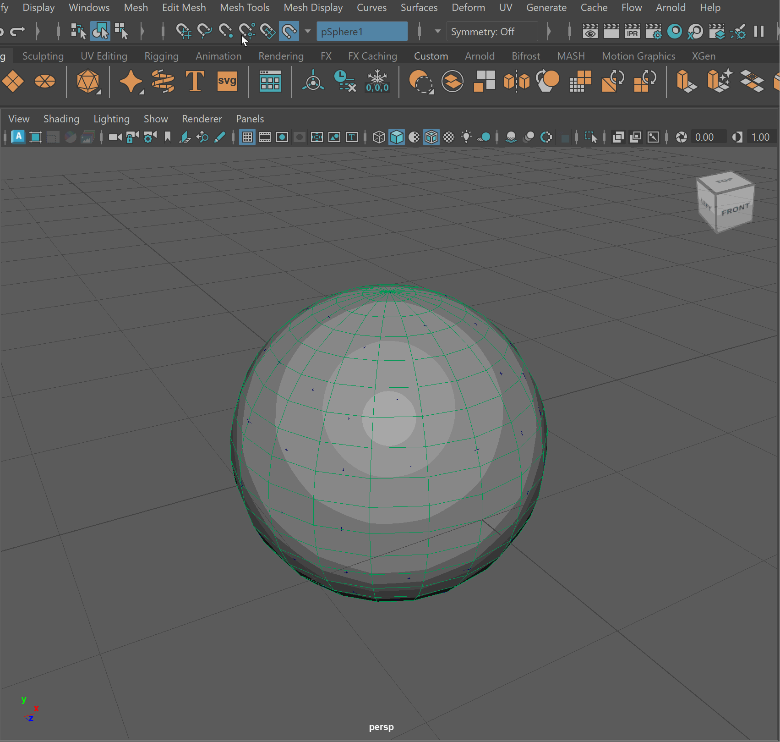Click the FRONT face of view cube

(735, 209)
